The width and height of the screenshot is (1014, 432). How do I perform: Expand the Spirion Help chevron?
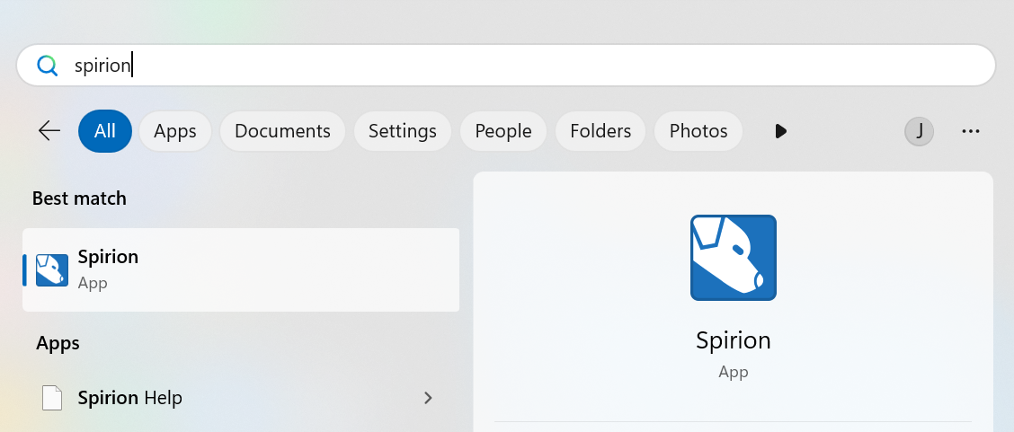click(428, 397)
